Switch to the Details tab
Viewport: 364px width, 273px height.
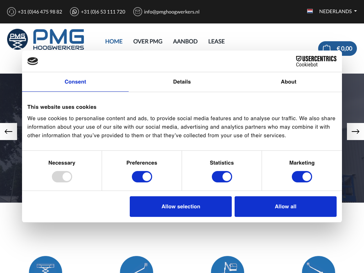(x=182, y=82)
